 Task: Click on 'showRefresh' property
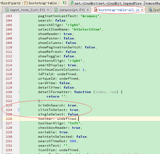pos(50,52)
